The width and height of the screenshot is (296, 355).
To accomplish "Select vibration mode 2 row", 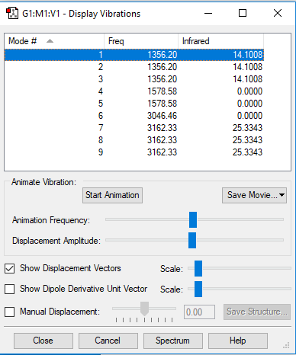I will (134, 67).
